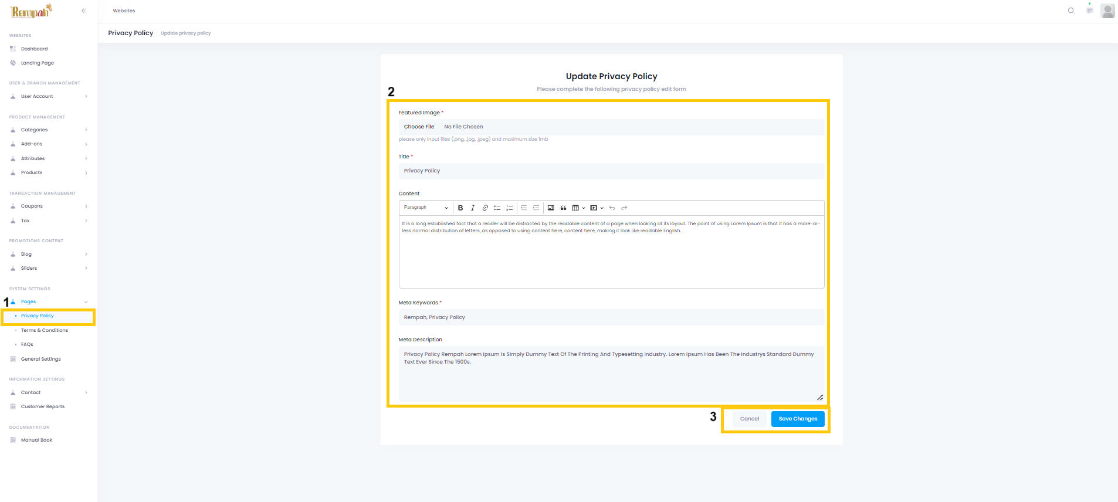Go to General Settings in sidebar
Image resolution: width=1118 pixels, height=502 pixels.
pyautogui.click(x=41, y=359)
